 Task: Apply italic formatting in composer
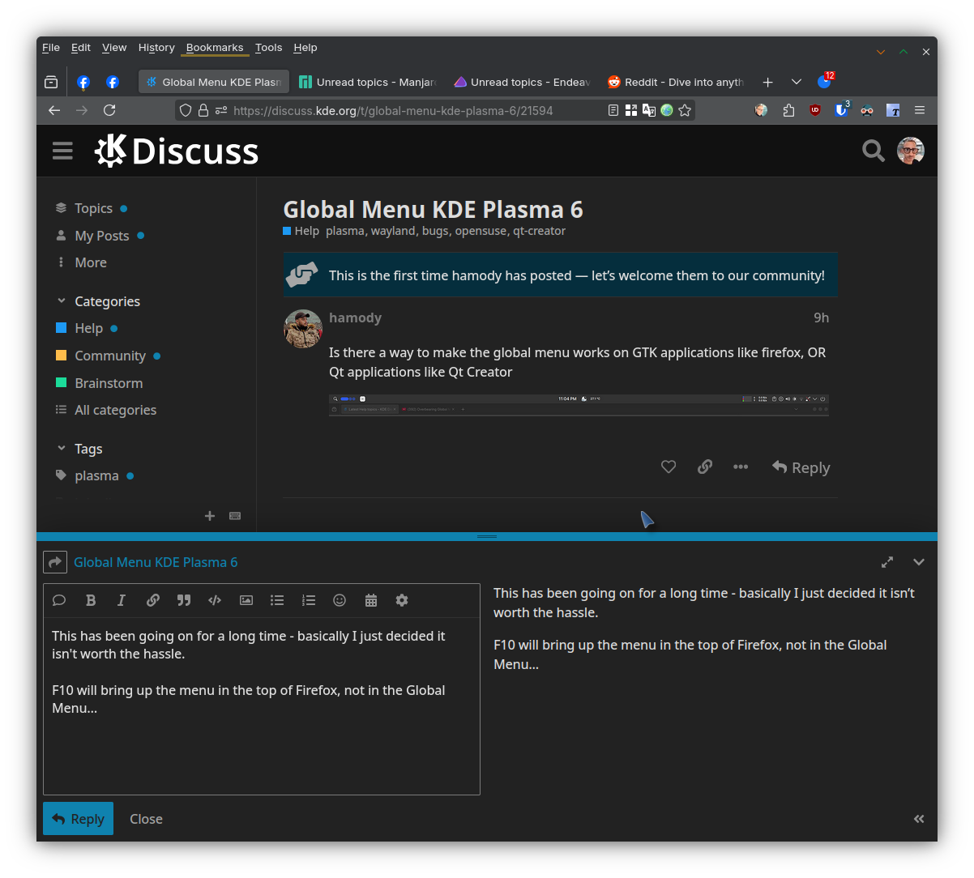pos(122,600)
